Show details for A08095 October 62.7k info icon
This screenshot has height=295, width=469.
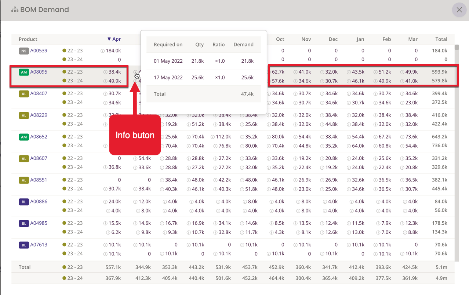269,73
